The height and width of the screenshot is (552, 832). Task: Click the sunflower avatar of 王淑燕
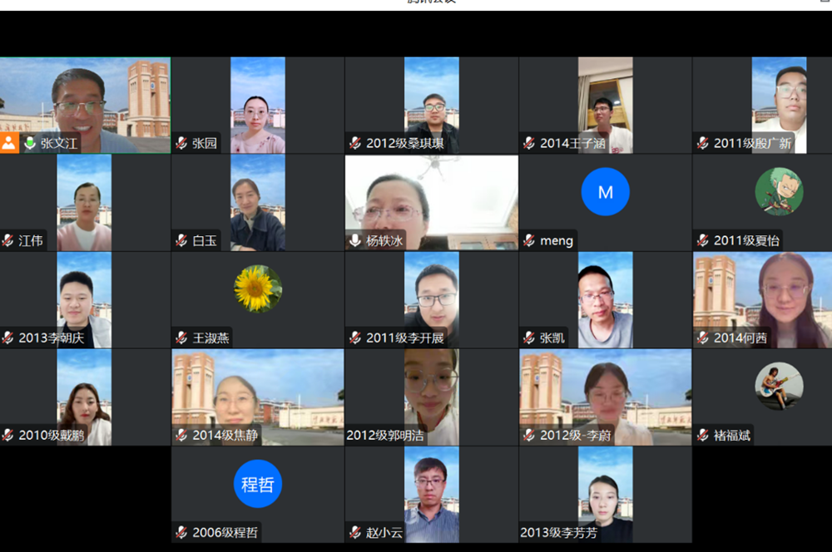point(258,288)
